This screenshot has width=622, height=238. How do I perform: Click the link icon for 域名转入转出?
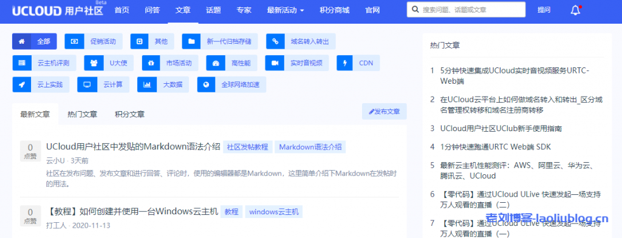click(275, 41)
